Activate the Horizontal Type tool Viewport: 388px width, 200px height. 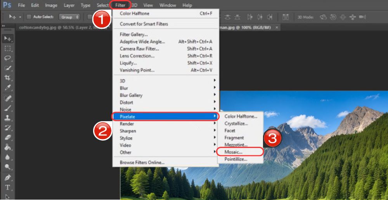pos(7,187)
